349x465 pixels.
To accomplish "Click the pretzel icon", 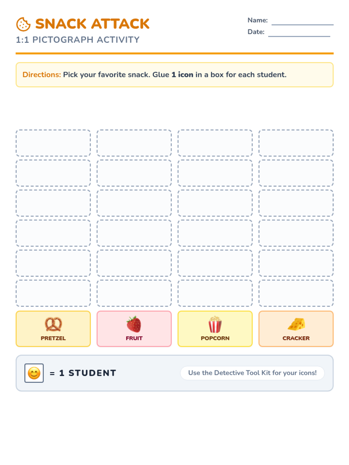I will pos(53,324).
